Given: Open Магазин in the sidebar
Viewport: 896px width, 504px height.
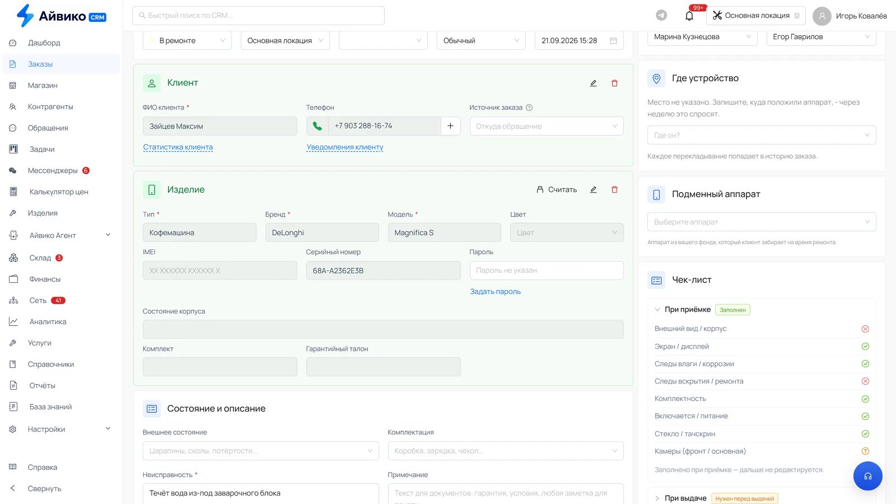Looking at the screenshot, I should tap(61, 85).
